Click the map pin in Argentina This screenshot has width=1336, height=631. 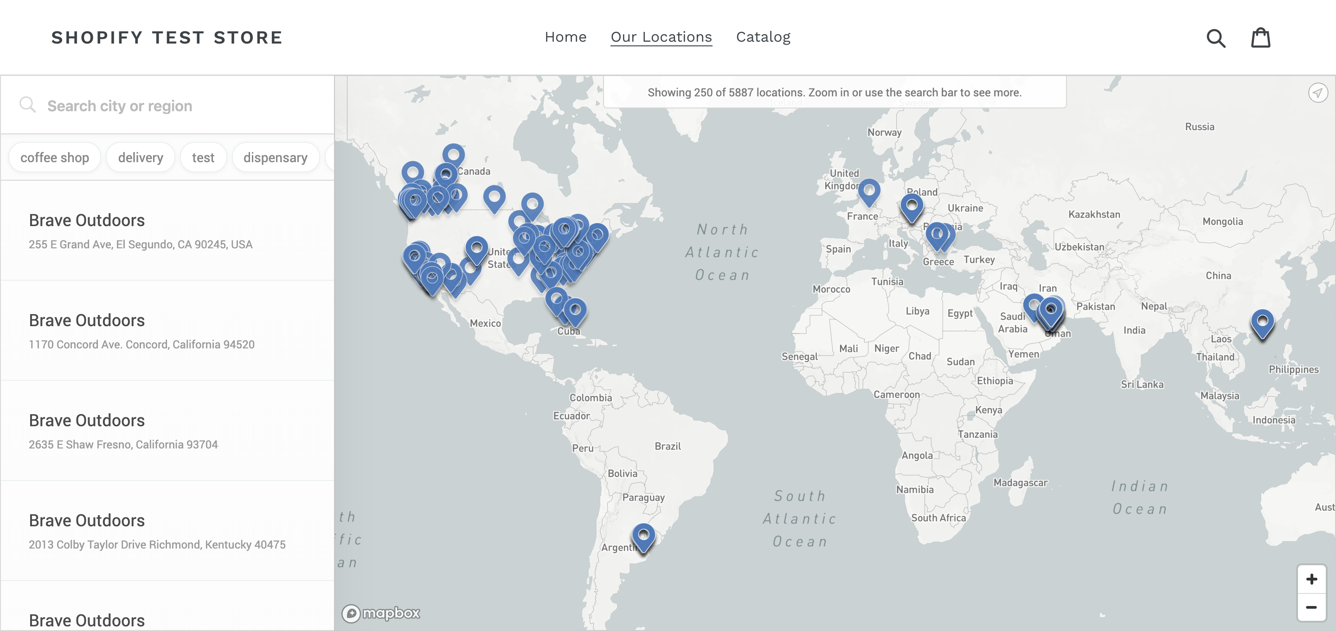click(643, 536)
